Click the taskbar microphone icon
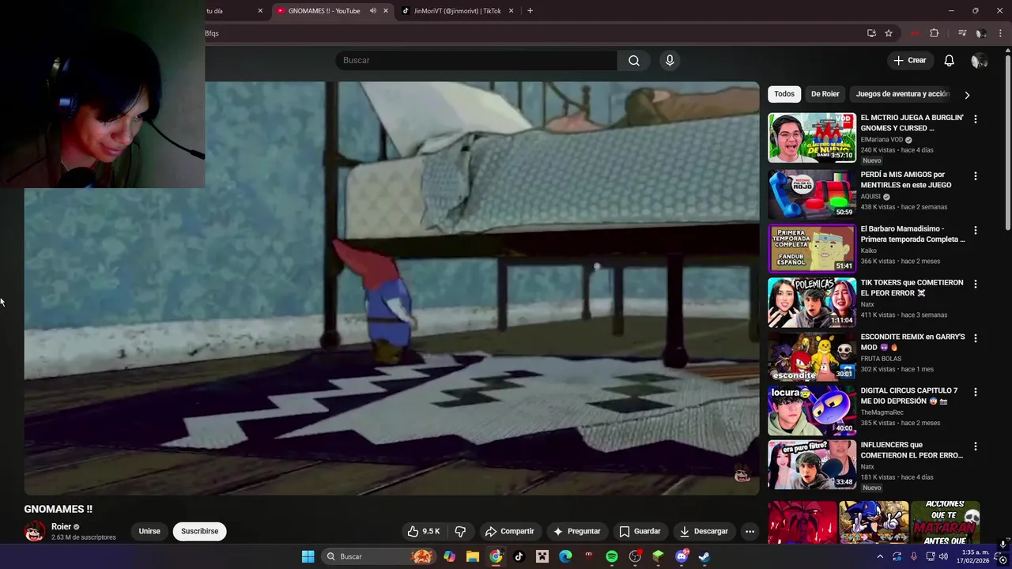Viewport: 1012px width, 569px height. [913, 556]
